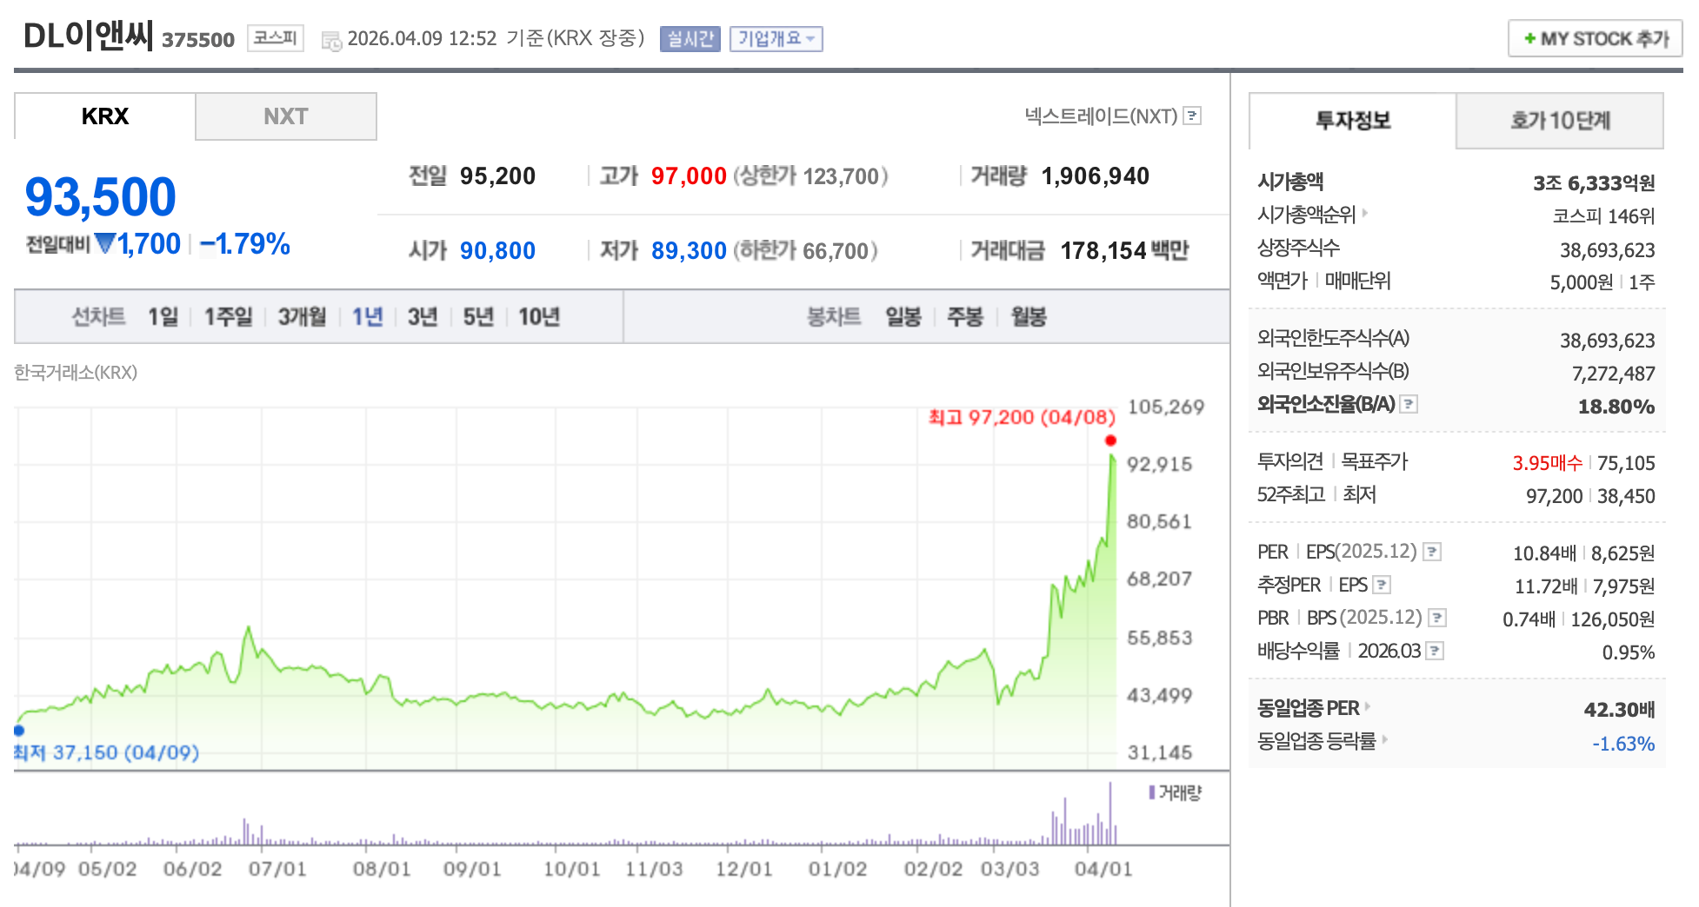
Task: Click the 동일업종 PER arrow link
Action: [1368, 706]
